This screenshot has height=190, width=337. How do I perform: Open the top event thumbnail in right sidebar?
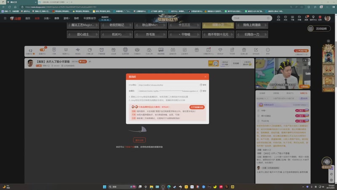point(328,54)
